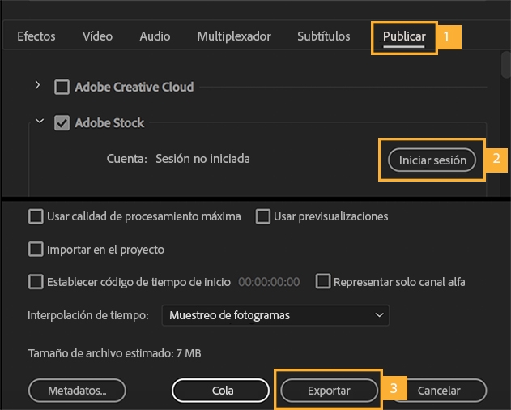The width and height of the screenshot is (511, 410).
Task: Click the Iniciar sesión button
Action: [x=432, y=160]
